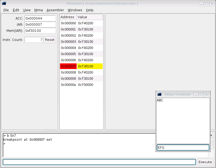Viewport: 216px width, 168px height.
Task: Open the Mima menu
Action: 39,10
